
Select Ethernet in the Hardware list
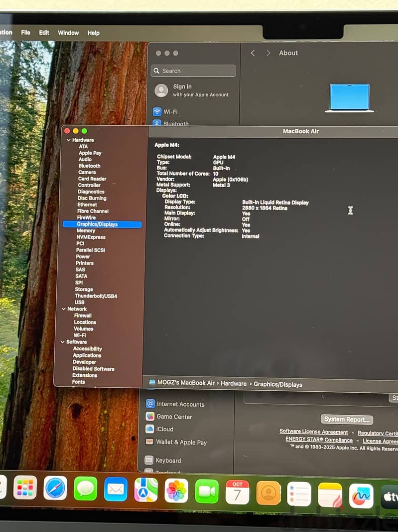coord(87,204)
